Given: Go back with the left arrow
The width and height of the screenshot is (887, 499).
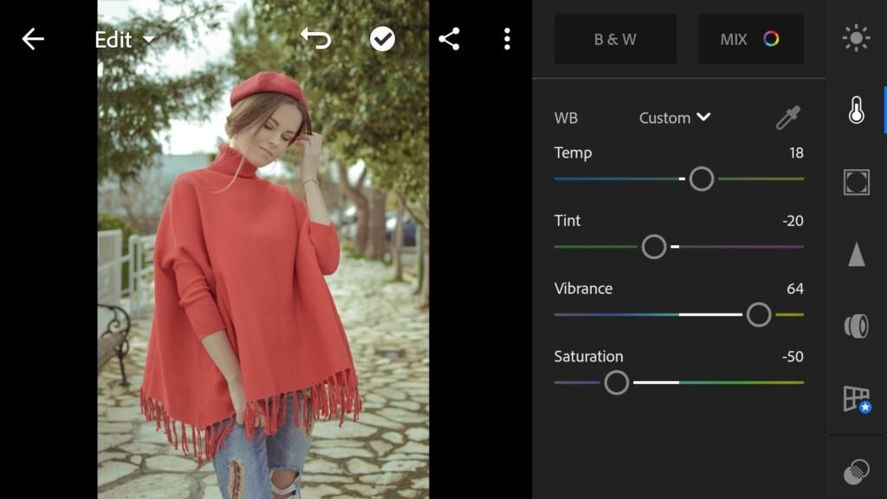Looking at the screenshot, I should coord(33,39).
